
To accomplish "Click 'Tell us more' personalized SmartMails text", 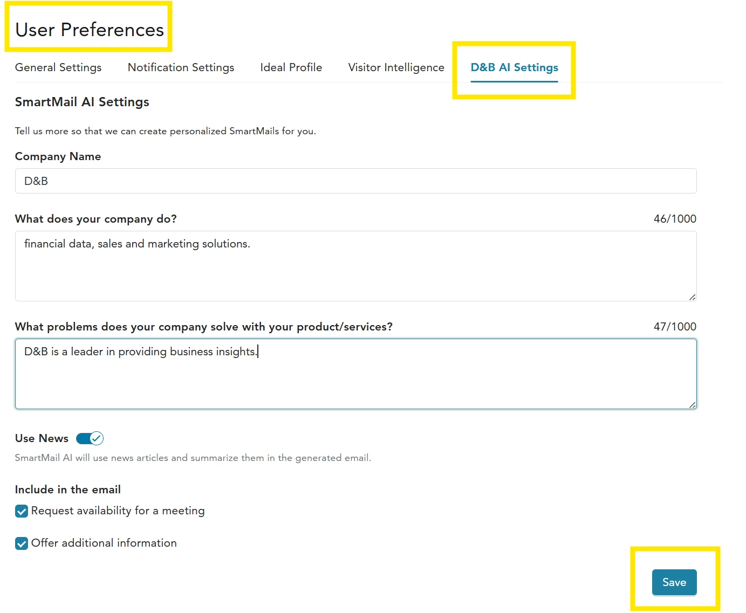I will (x=166, y=131).
